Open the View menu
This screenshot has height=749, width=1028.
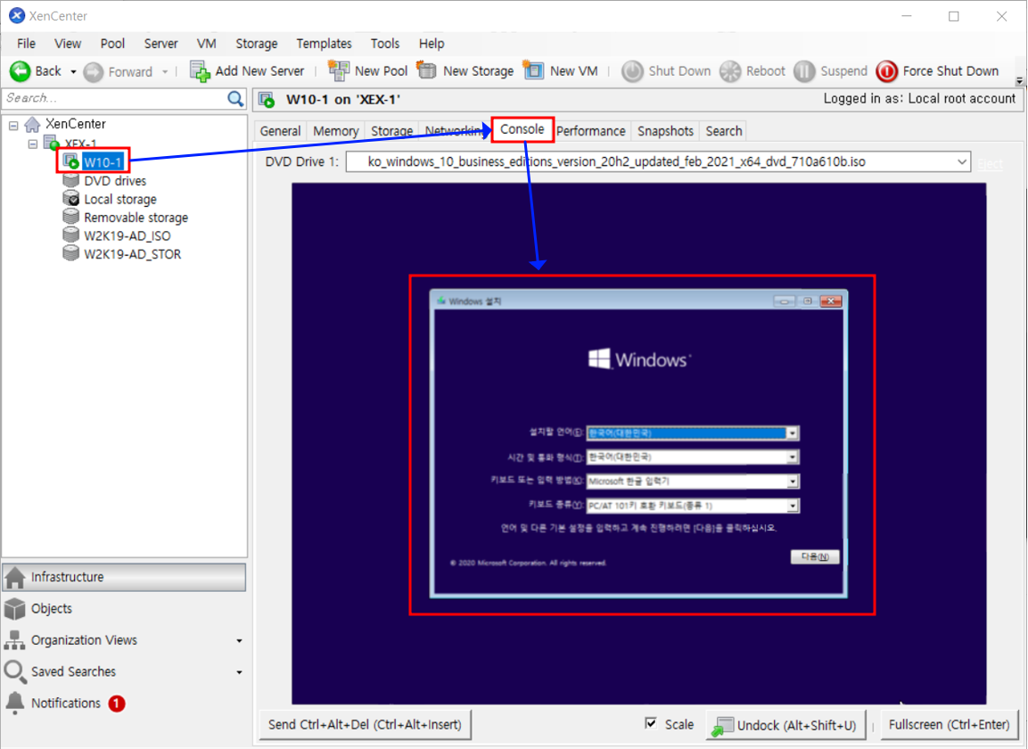coord(68,44)
